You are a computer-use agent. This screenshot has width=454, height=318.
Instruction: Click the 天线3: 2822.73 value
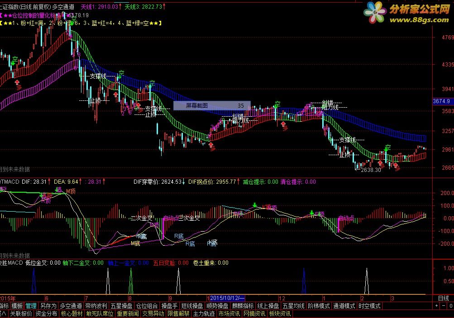pos(143,7)
